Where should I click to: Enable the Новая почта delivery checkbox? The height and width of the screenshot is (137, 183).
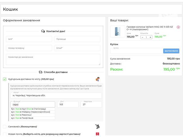click(x=5, y=134)
